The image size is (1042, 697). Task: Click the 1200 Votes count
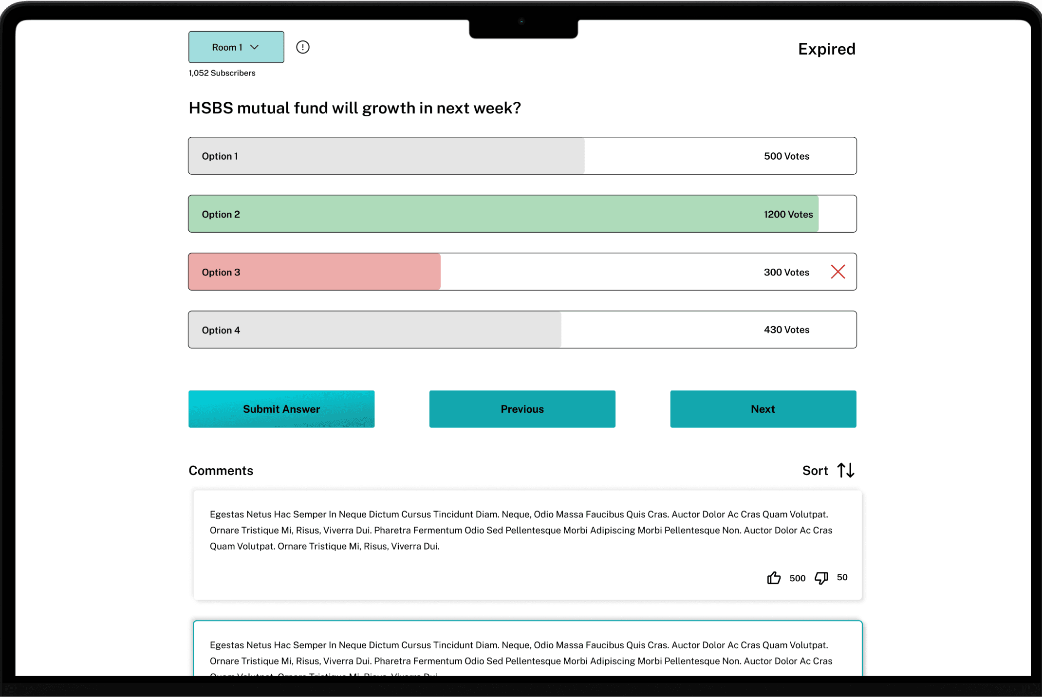pyautogui.click(x=788, y=214)
